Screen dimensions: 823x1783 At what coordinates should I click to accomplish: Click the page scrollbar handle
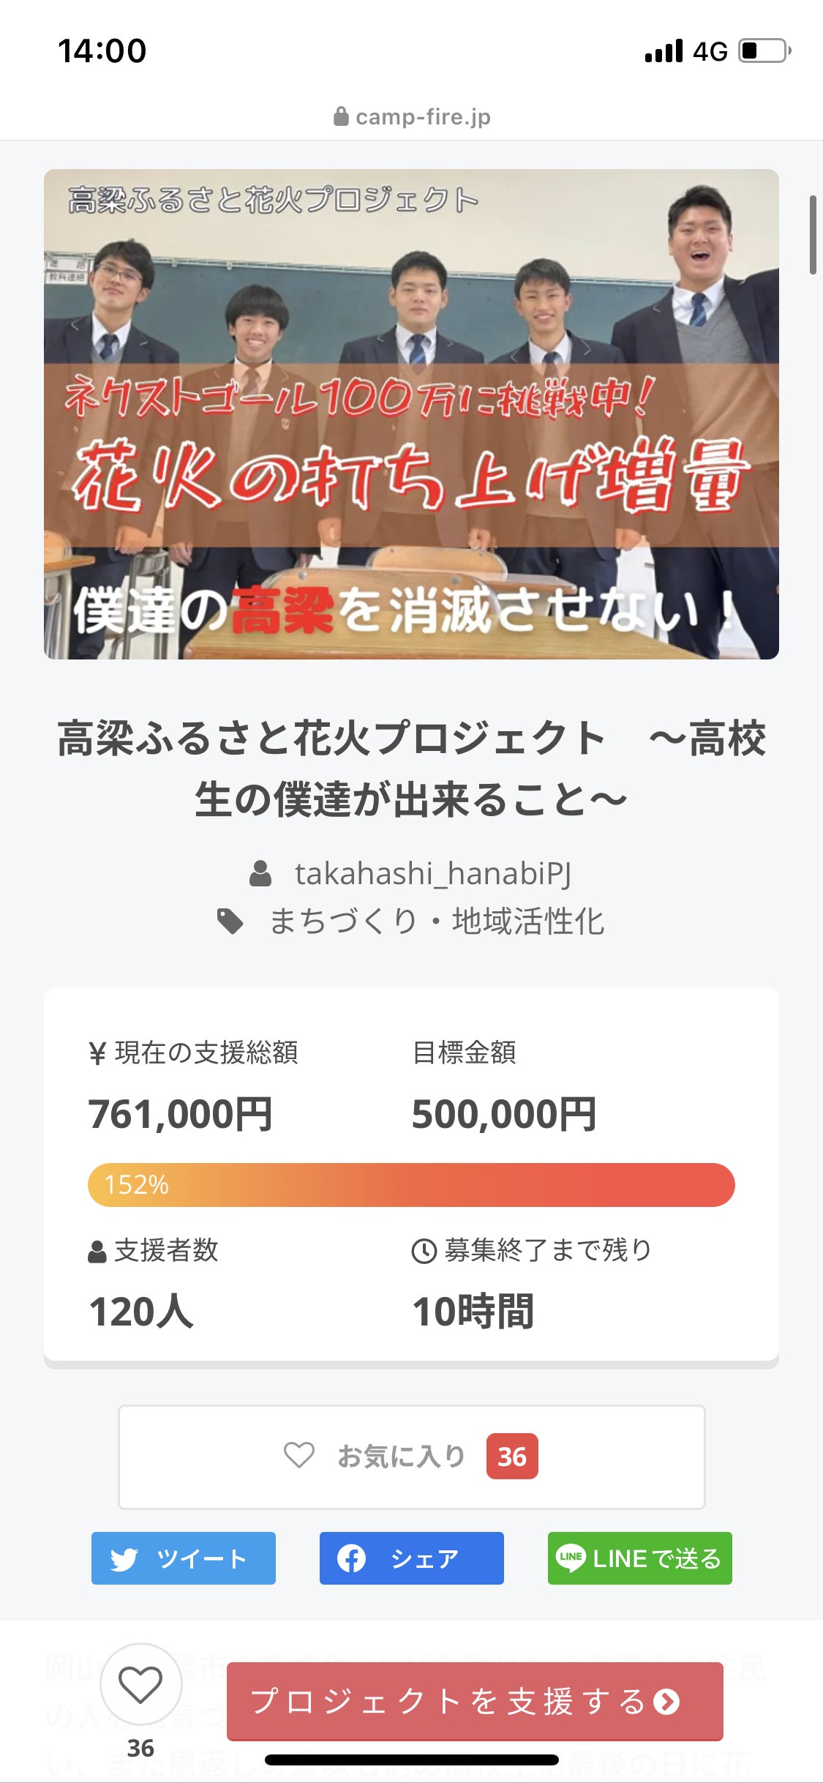tap(813, 234)
